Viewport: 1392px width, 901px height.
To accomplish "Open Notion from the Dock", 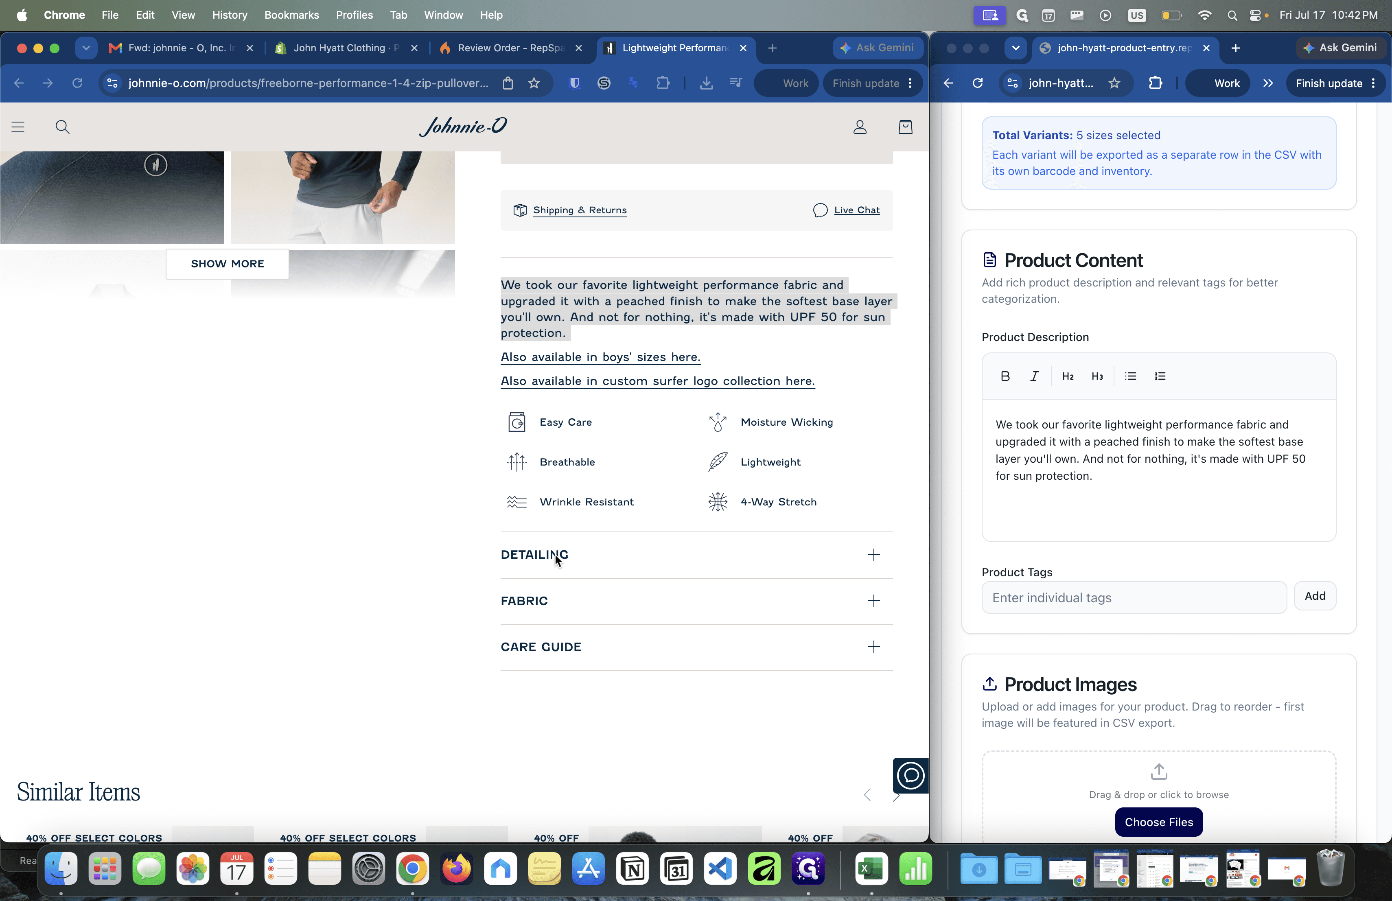I will [x=632, y=869].
